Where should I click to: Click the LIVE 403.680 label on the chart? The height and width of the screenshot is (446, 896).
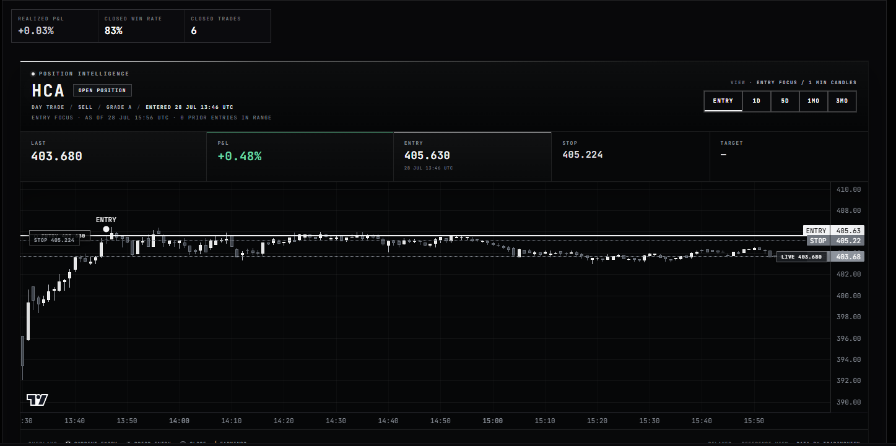click(x=801, y=257)
